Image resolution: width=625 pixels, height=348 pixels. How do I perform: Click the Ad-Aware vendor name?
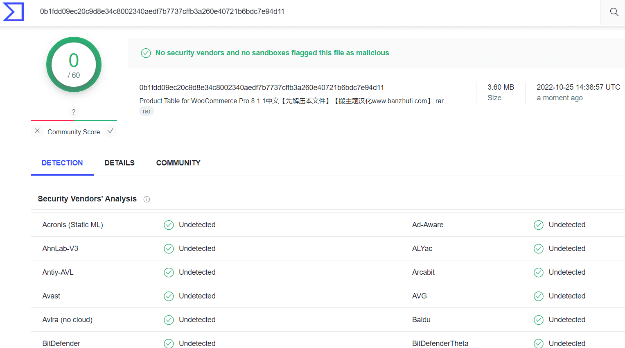428,225
